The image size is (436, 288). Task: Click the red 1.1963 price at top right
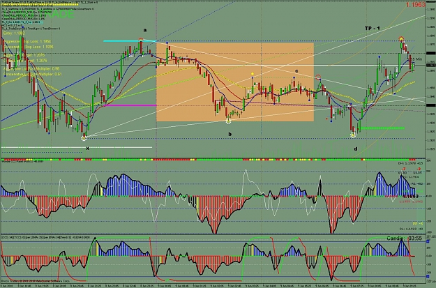click(x=416, y=5)
